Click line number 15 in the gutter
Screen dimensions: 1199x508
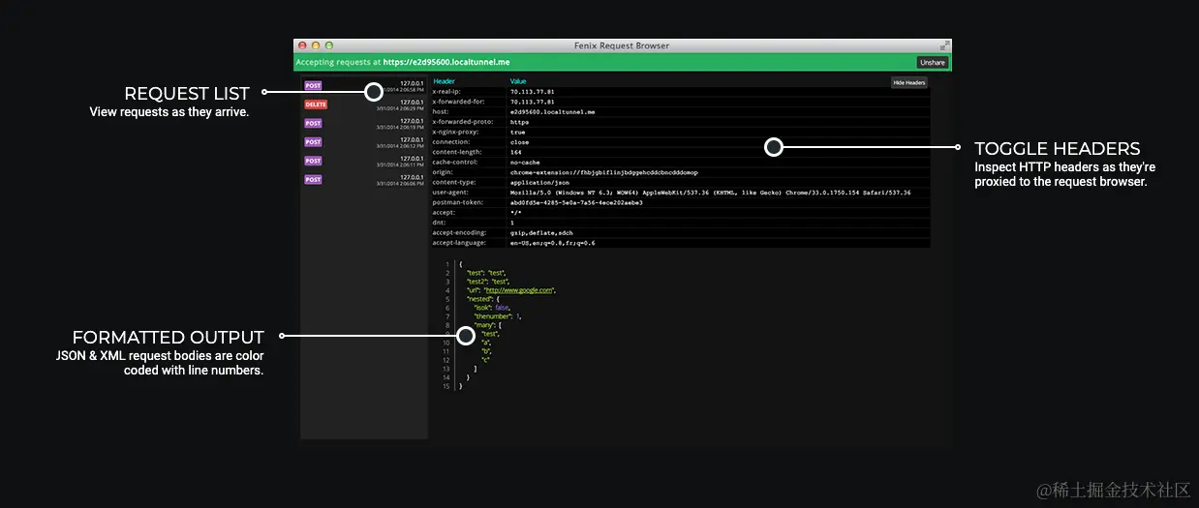tap(446, 386)
